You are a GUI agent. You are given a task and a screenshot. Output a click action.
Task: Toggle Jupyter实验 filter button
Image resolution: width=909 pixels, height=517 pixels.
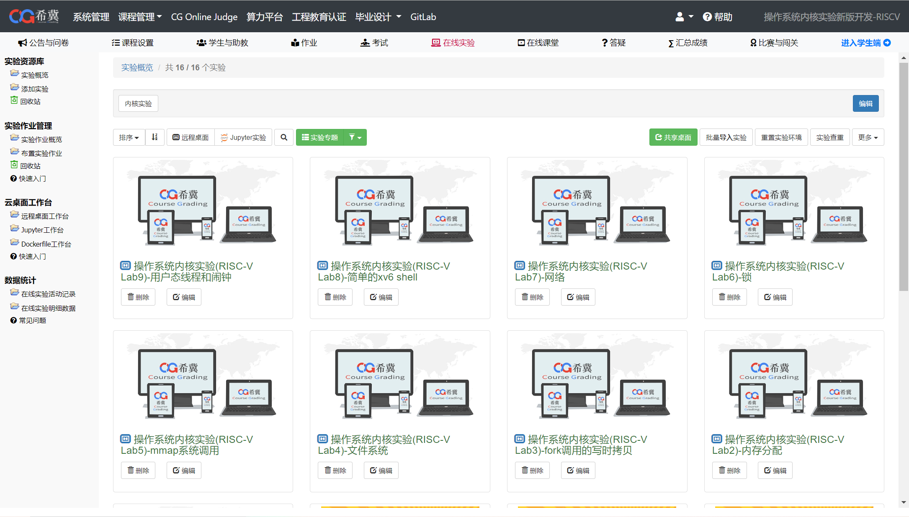pyautogui.click(x=243, y=137)
